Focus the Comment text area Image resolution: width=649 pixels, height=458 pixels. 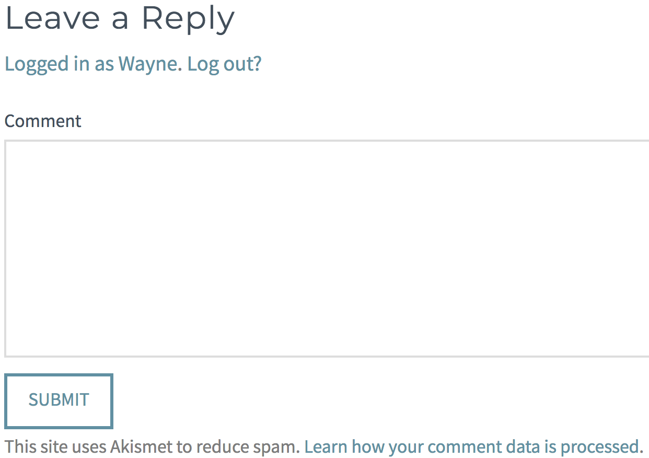[x=327, y=248]
